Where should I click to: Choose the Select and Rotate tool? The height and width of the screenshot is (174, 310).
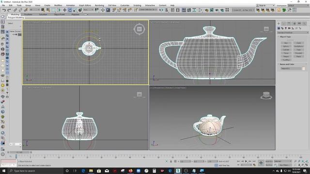tap(70, 10)
